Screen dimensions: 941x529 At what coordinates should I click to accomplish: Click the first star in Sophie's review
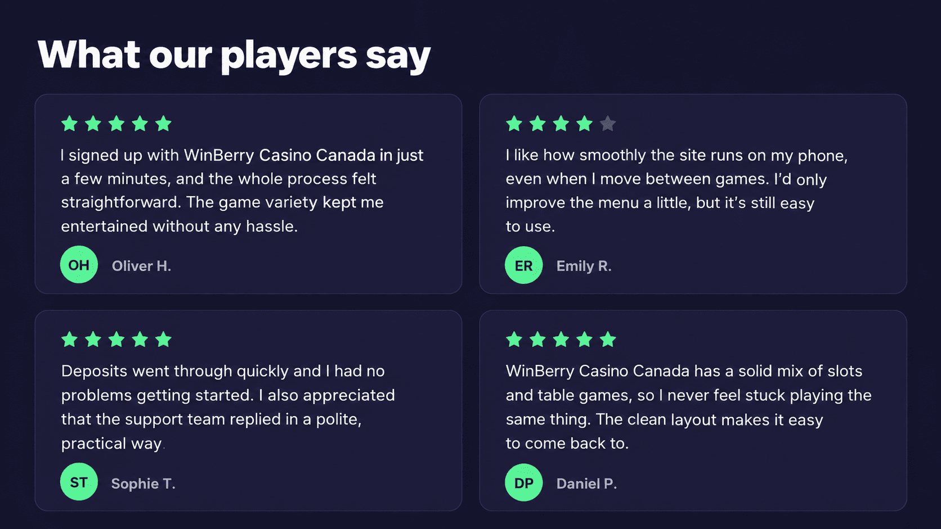coord(69,339)
